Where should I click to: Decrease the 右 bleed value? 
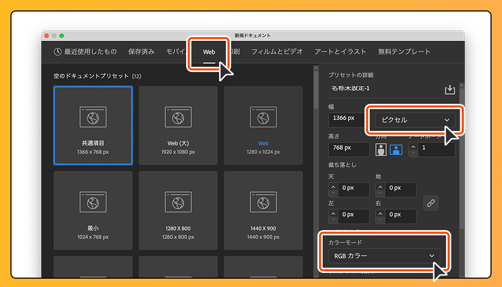tap(380, 220)
